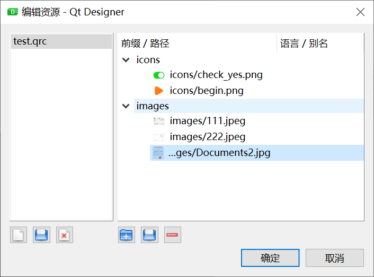Image resolution: width=374 pixels, height=277 pixels.
Task: Click the red minus Remove icon
Action: (x=173, y=235)
